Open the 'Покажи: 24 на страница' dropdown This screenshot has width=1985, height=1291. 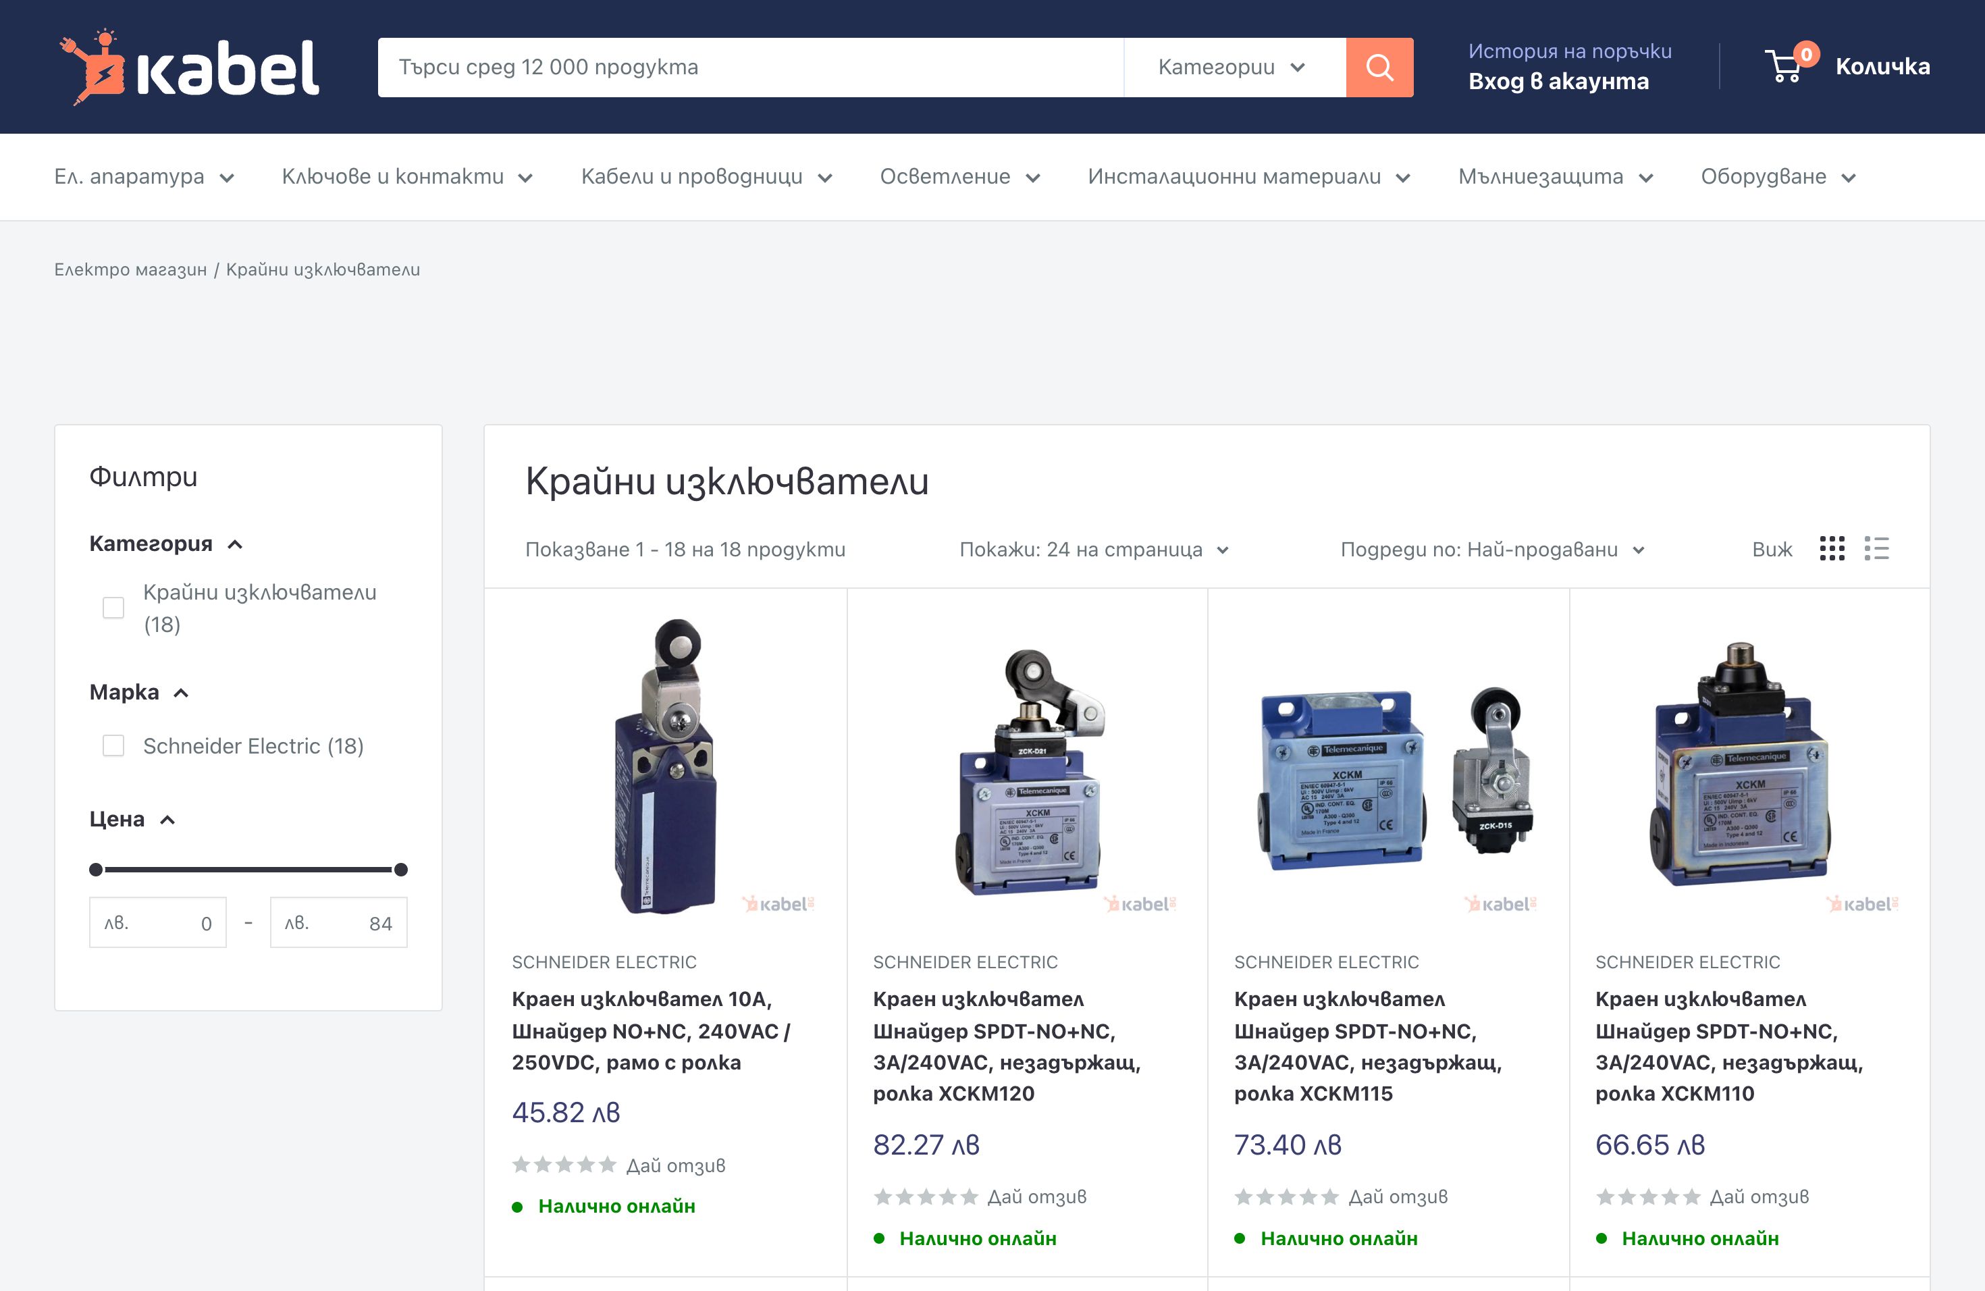pyautogui.click(x=1092, y=550)
